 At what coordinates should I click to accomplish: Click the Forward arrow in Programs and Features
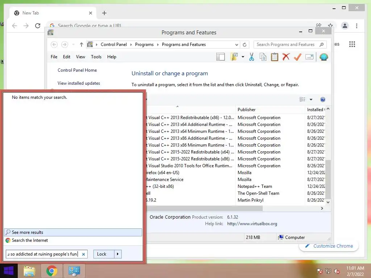pos(64,45)
